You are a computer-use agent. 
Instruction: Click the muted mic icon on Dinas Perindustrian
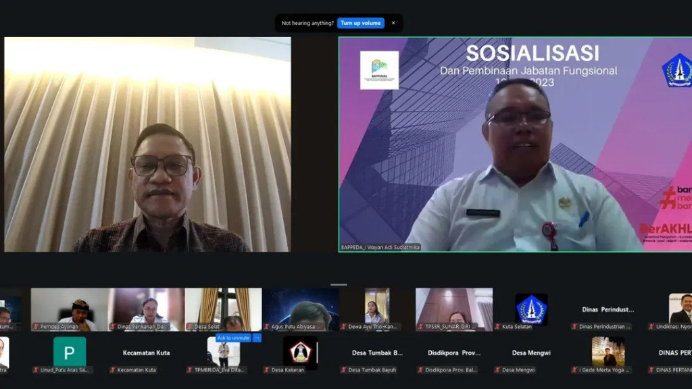coord(574,327)
